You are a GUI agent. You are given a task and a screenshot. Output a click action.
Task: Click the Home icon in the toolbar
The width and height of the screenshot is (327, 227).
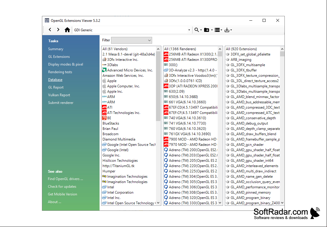pyautogui.click(x=67, y=30)
